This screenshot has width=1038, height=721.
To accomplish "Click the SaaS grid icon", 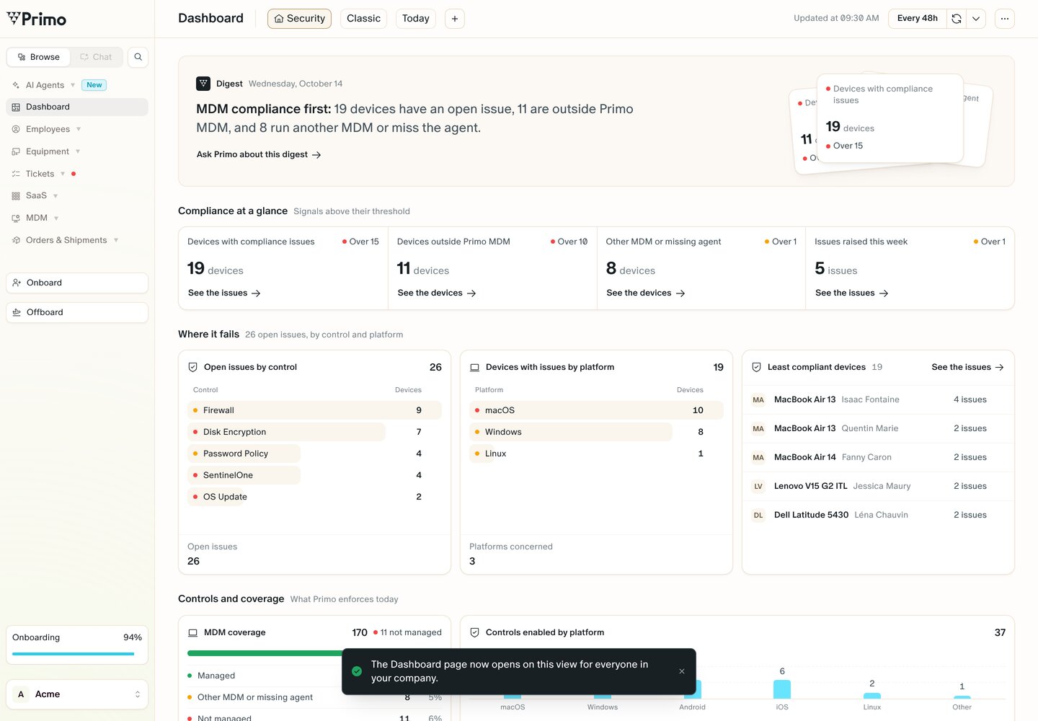I will point(16,195).
